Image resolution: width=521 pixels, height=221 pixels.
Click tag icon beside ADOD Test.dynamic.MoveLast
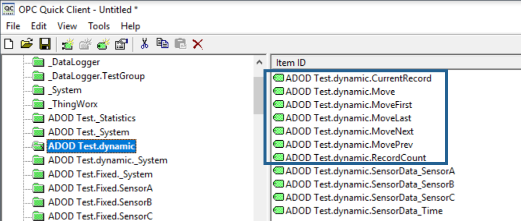tap(278, 118)
